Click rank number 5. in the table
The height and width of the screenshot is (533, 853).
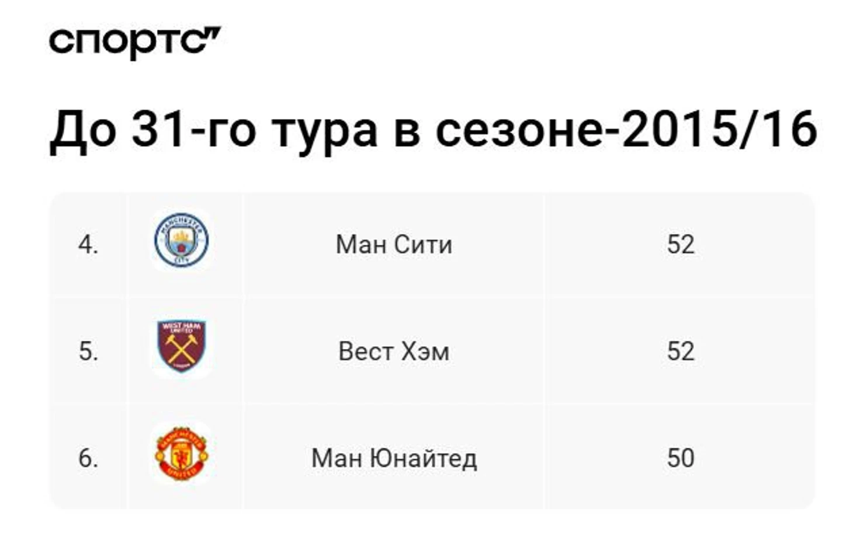[x=88, y=351]
